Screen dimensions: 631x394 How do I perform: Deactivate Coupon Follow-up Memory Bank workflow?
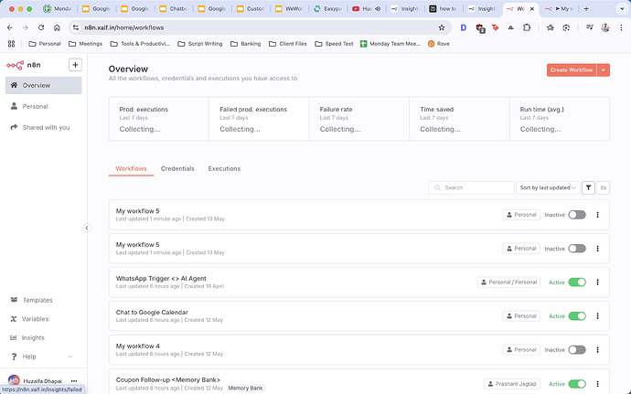pos(577,384)
